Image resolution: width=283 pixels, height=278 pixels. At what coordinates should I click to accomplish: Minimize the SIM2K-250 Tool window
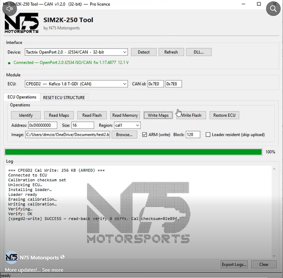click(x=243, y=4)
